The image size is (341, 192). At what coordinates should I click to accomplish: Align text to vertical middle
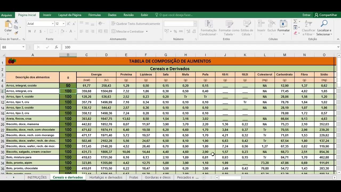click(87, 23)
